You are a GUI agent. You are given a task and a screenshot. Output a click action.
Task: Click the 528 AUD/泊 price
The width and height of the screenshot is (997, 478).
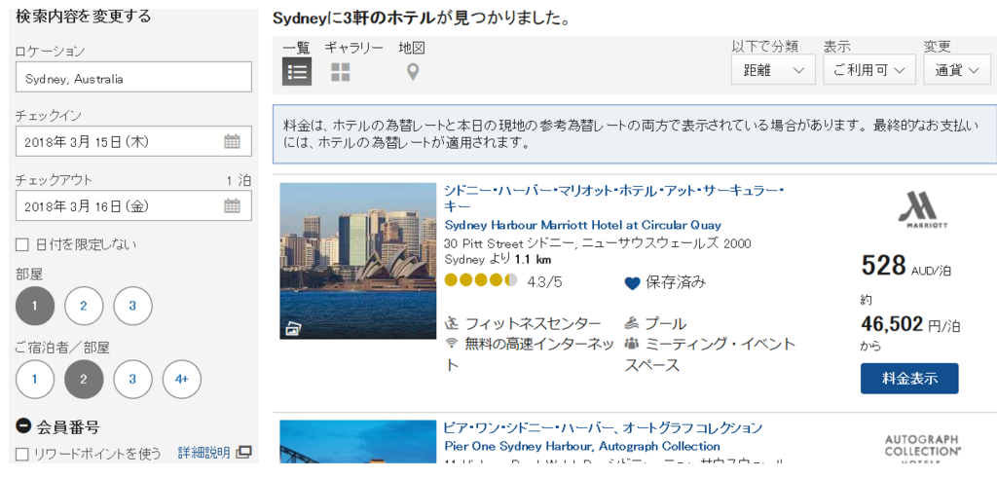pos(906,267)
